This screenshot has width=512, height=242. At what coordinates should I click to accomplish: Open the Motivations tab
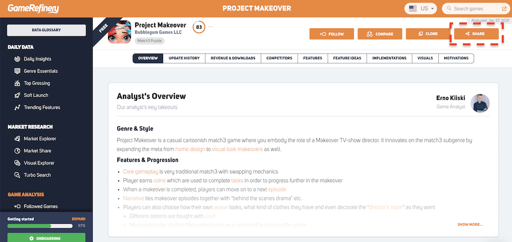point(456,58)
